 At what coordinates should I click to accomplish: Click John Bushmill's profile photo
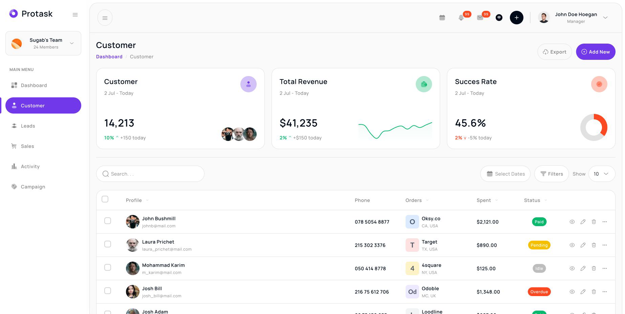click(x=132, y=222)
